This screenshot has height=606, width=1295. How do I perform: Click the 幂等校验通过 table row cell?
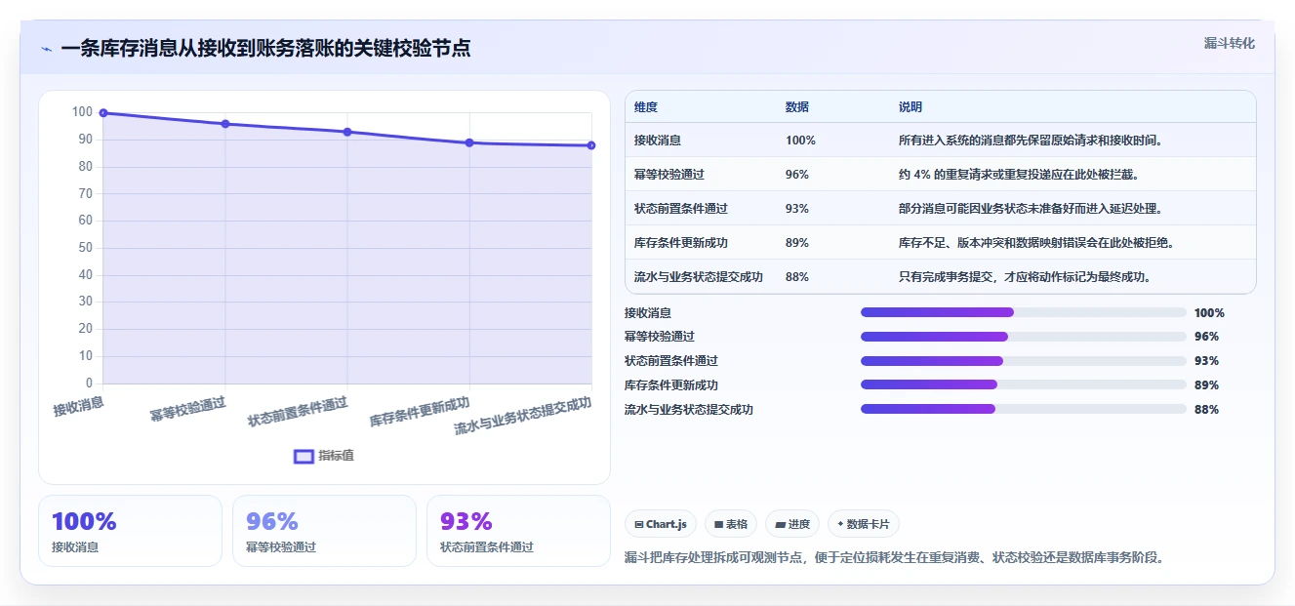coord(669,175)
